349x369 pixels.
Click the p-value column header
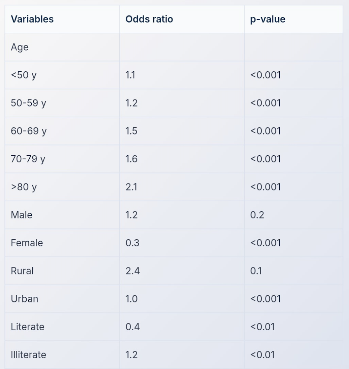[268, 19]
